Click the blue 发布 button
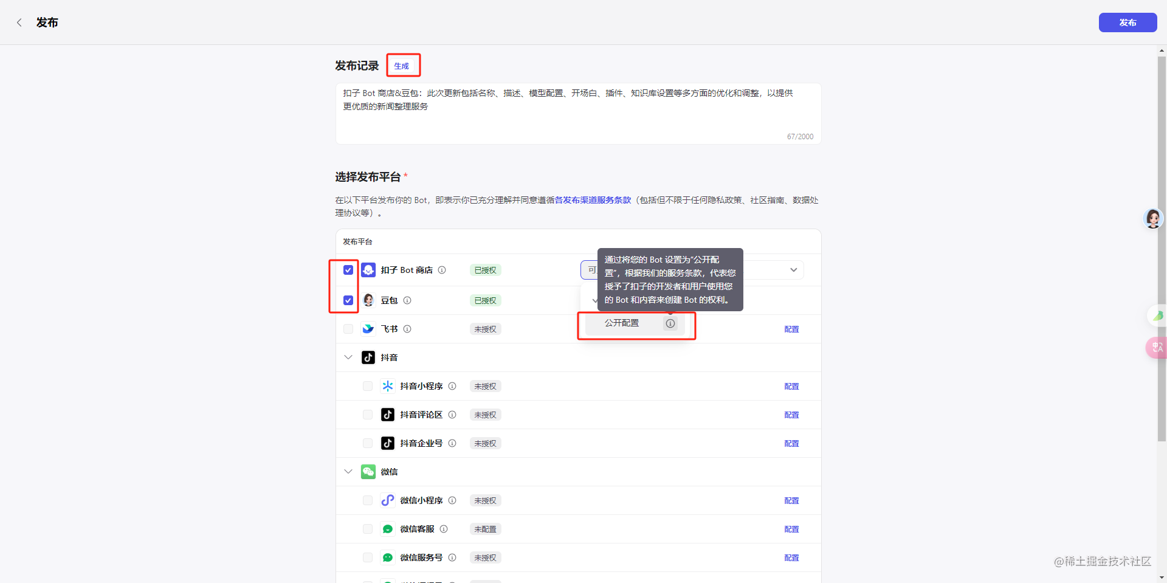 point(1127,22)
